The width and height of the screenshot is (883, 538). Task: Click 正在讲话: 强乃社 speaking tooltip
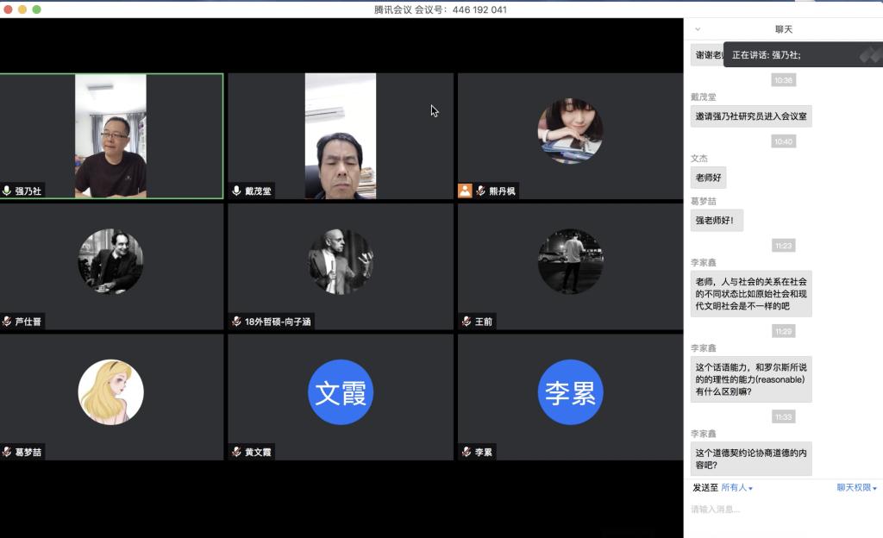tap(803, 54)
